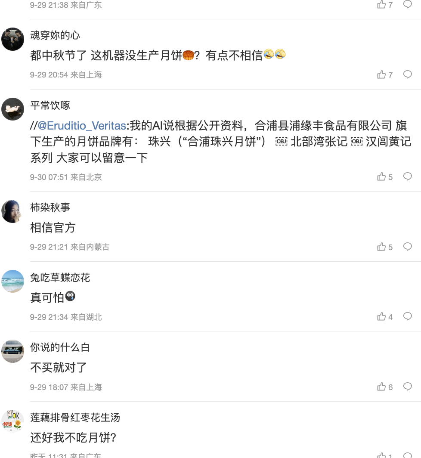Like 平常饮啄's comment about mooncake brands

pos(382,177)
